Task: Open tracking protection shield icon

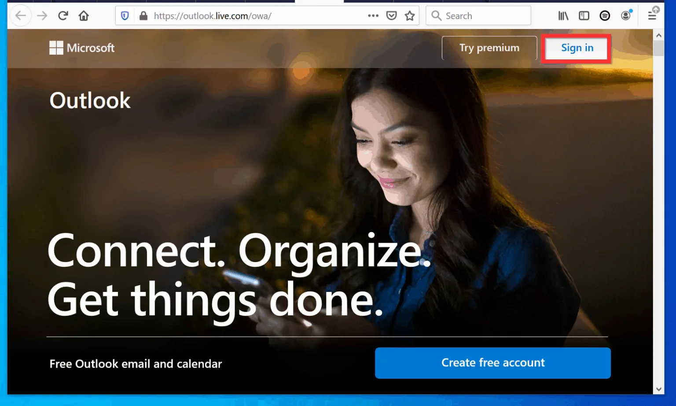Action: pos(125,16)
